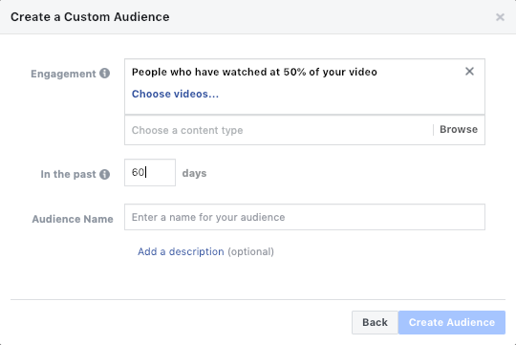Go back with the Back button
The image size is (516, 345).
tap(375, 322)
